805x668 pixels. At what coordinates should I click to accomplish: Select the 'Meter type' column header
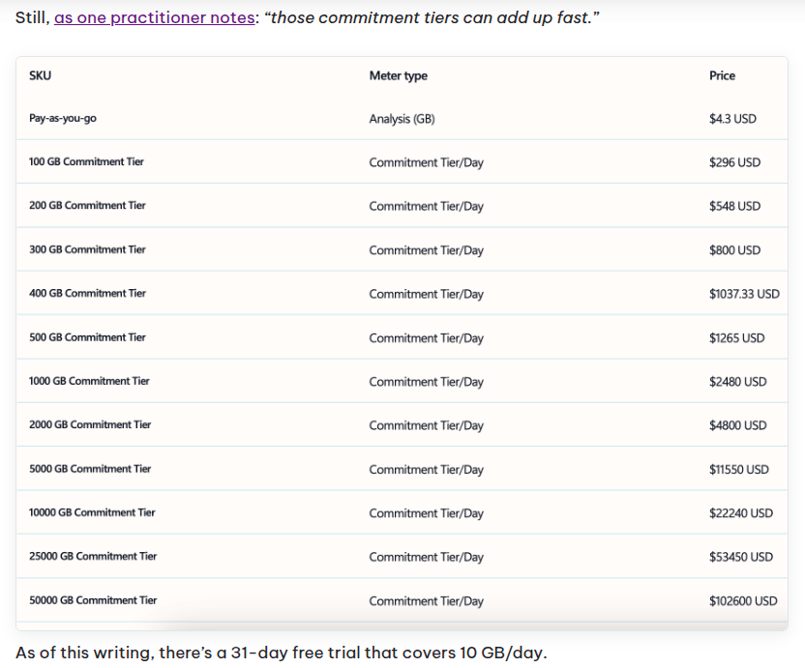click(x=399, y=75)
